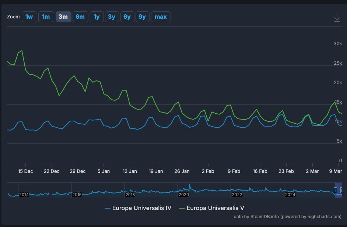The image size is (347, 227).
Task: Zoom chart to 3y range
Action: (x=112, y=17)
